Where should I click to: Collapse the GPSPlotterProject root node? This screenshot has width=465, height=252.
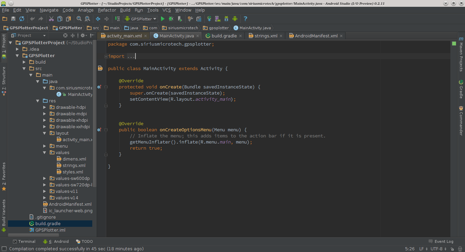pyautogui.click(x=11, y=43)
